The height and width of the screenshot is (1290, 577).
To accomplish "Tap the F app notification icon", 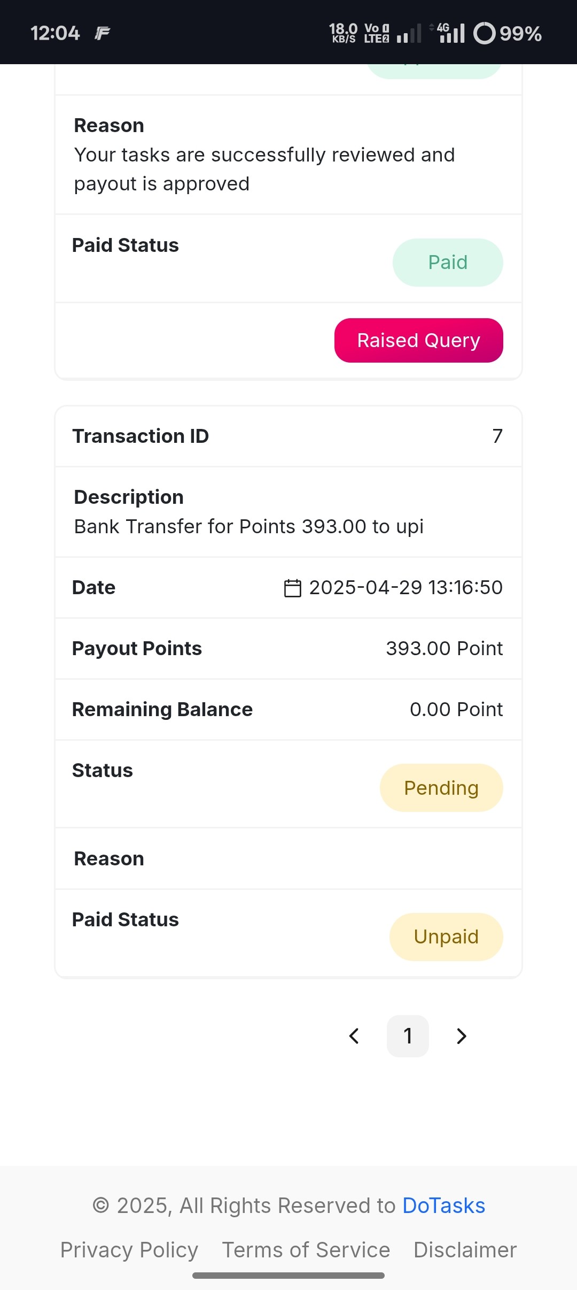I will (x=102, y=33).
